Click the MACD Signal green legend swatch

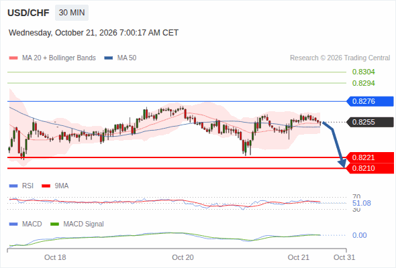54,224
